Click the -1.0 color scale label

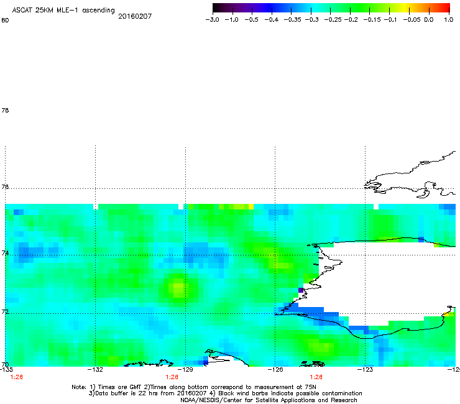tap(232, 20)
